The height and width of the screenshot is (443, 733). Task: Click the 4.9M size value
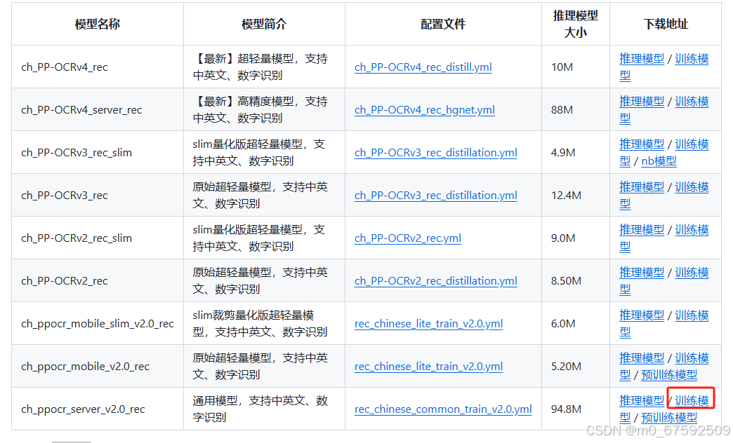click(563, 153)
